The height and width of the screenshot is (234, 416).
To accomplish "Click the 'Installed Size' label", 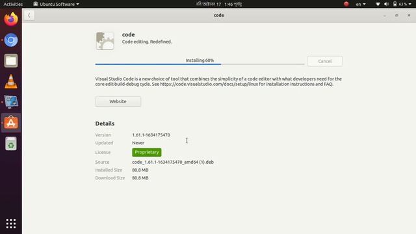I will (109, 170).
